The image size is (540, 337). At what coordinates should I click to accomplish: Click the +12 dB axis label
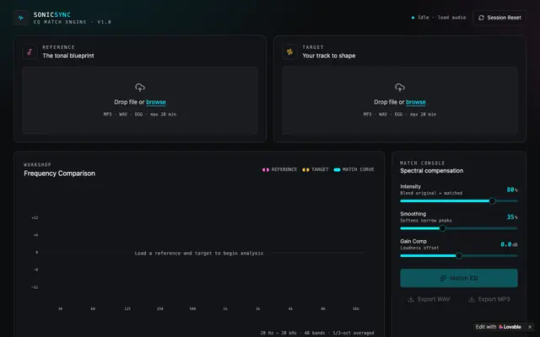coord(35,217)
